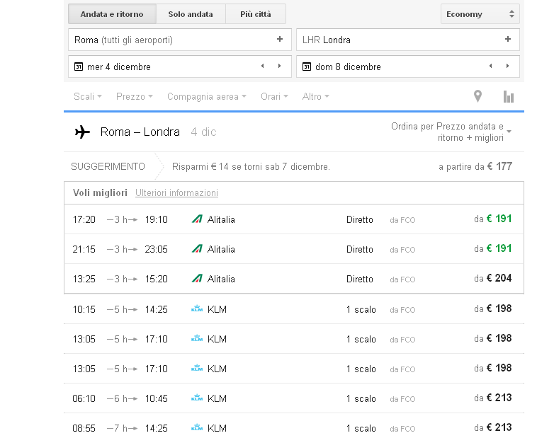
Task: Open the price graph bar chart icon
Action: tap(508, 97)
